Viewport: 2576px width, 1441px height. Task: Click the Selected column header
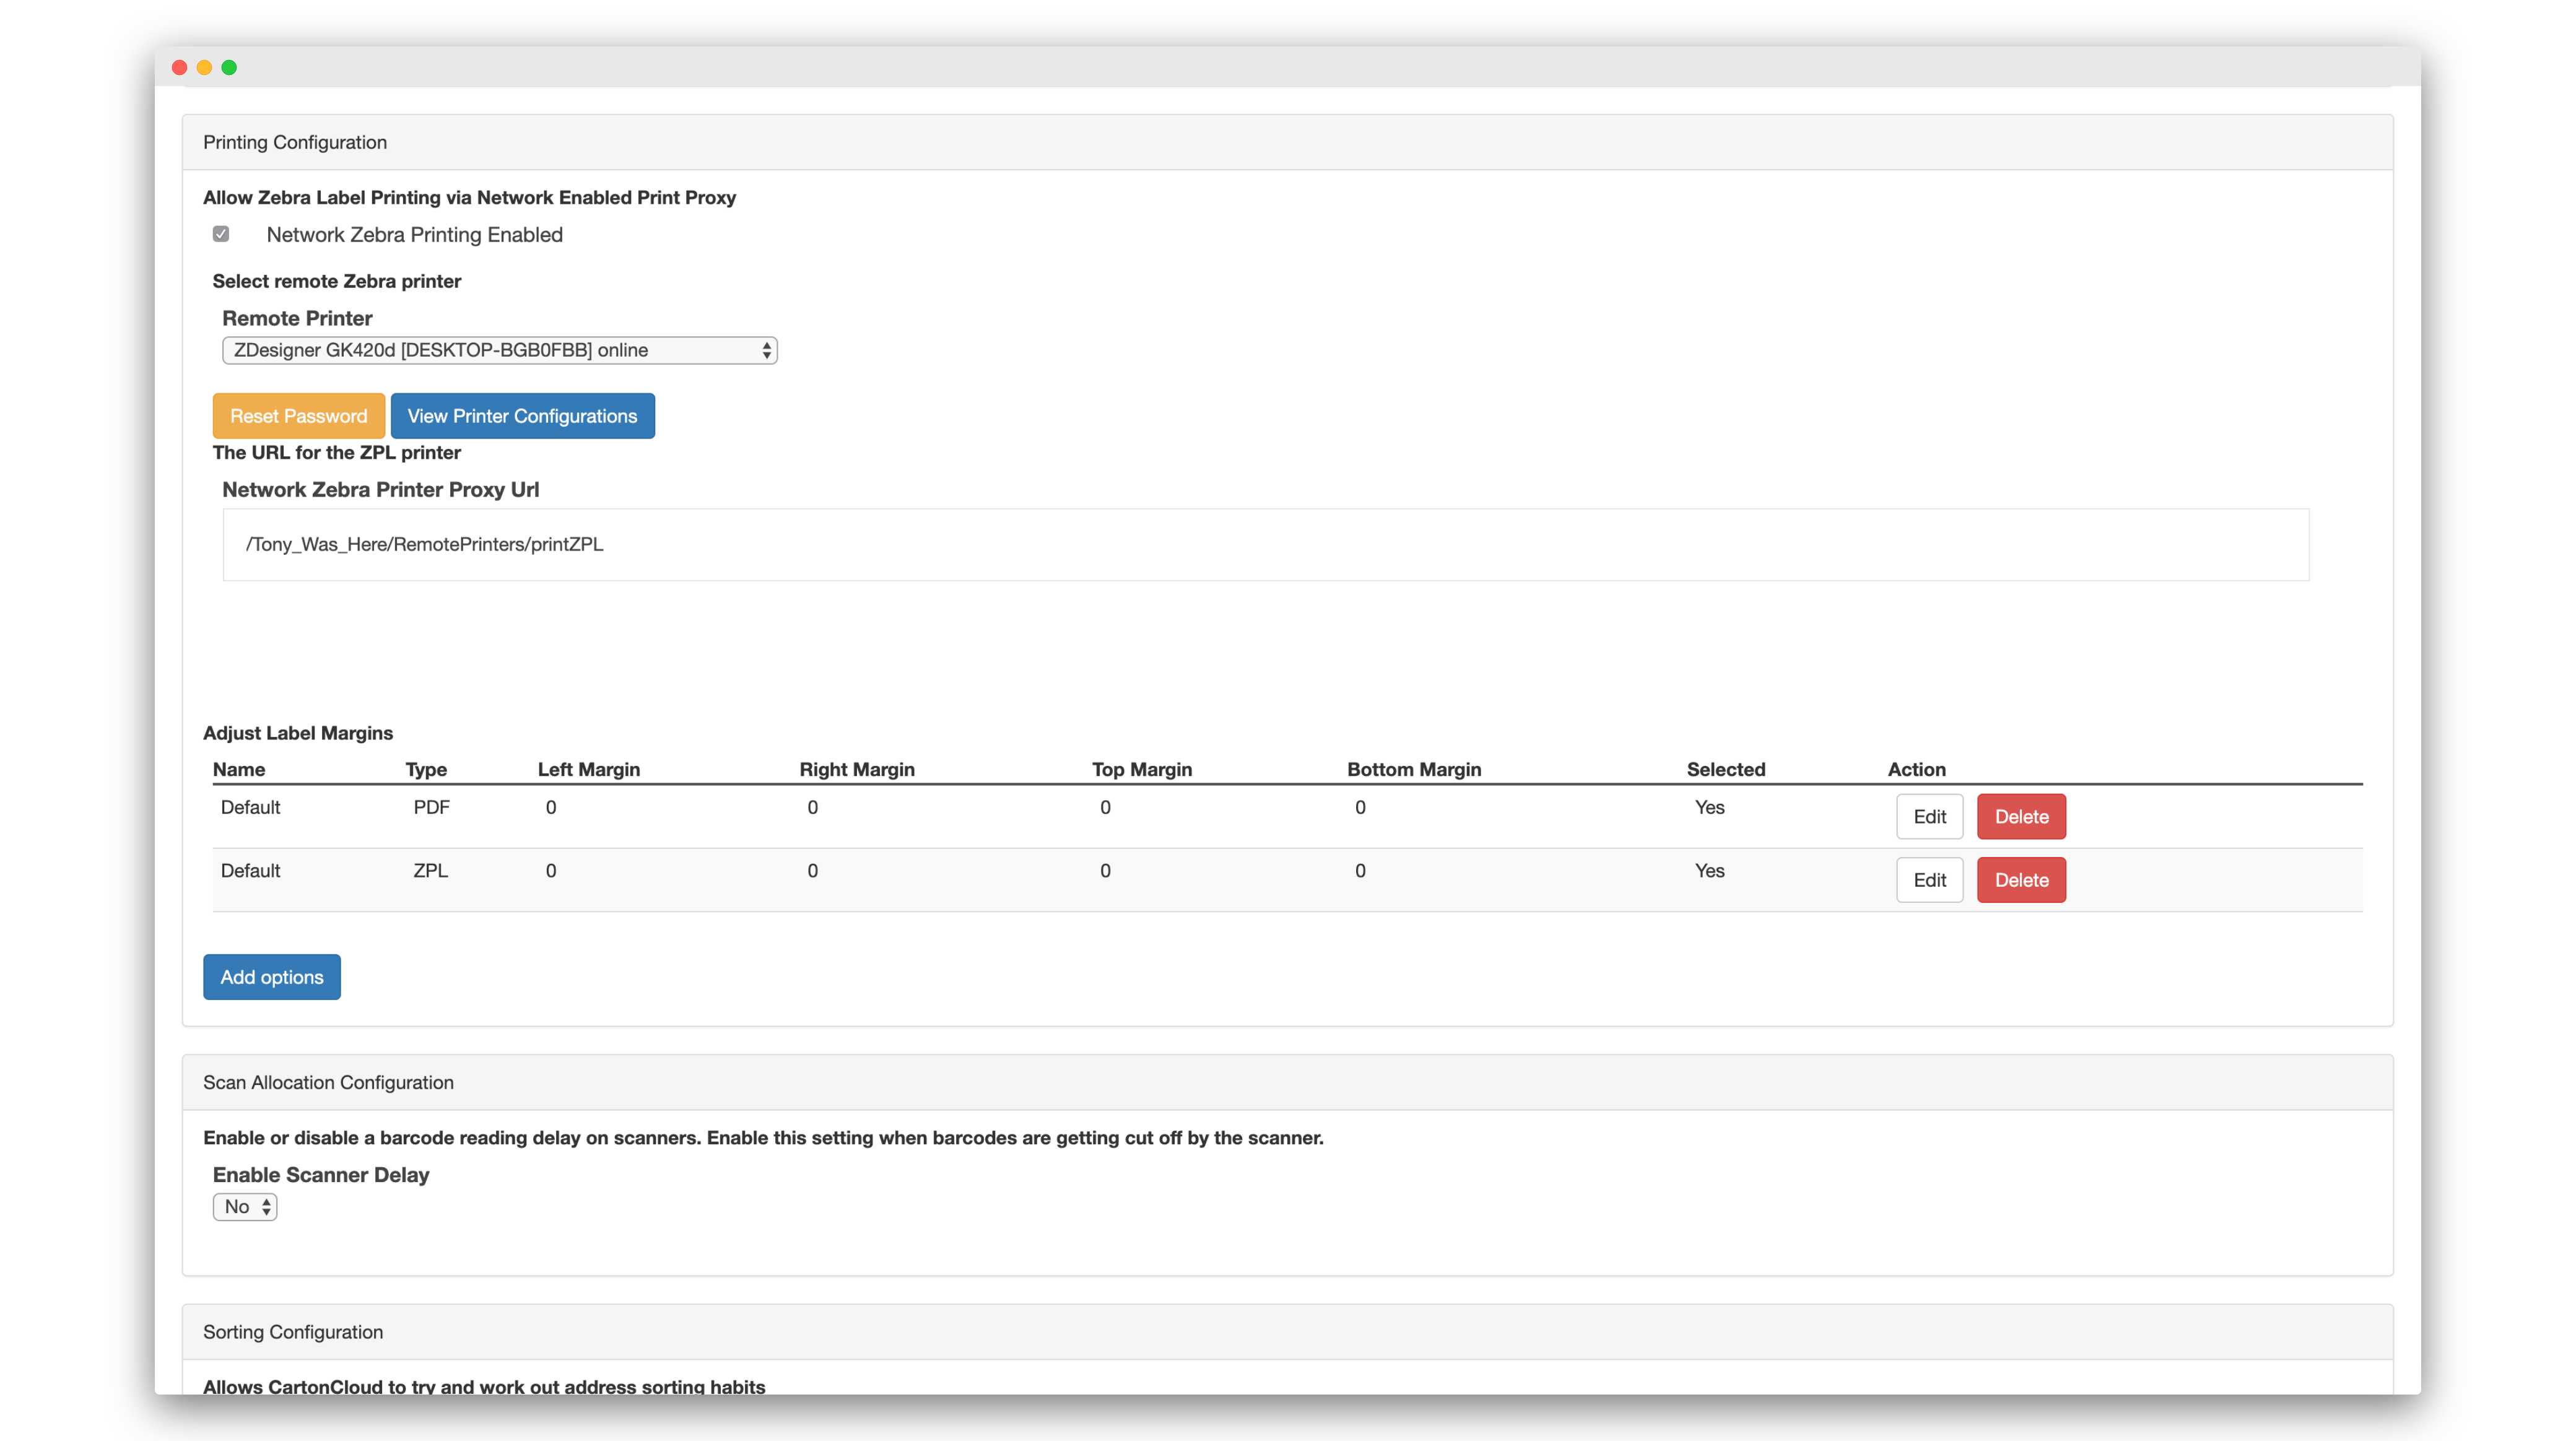[x=1726, y=769]
